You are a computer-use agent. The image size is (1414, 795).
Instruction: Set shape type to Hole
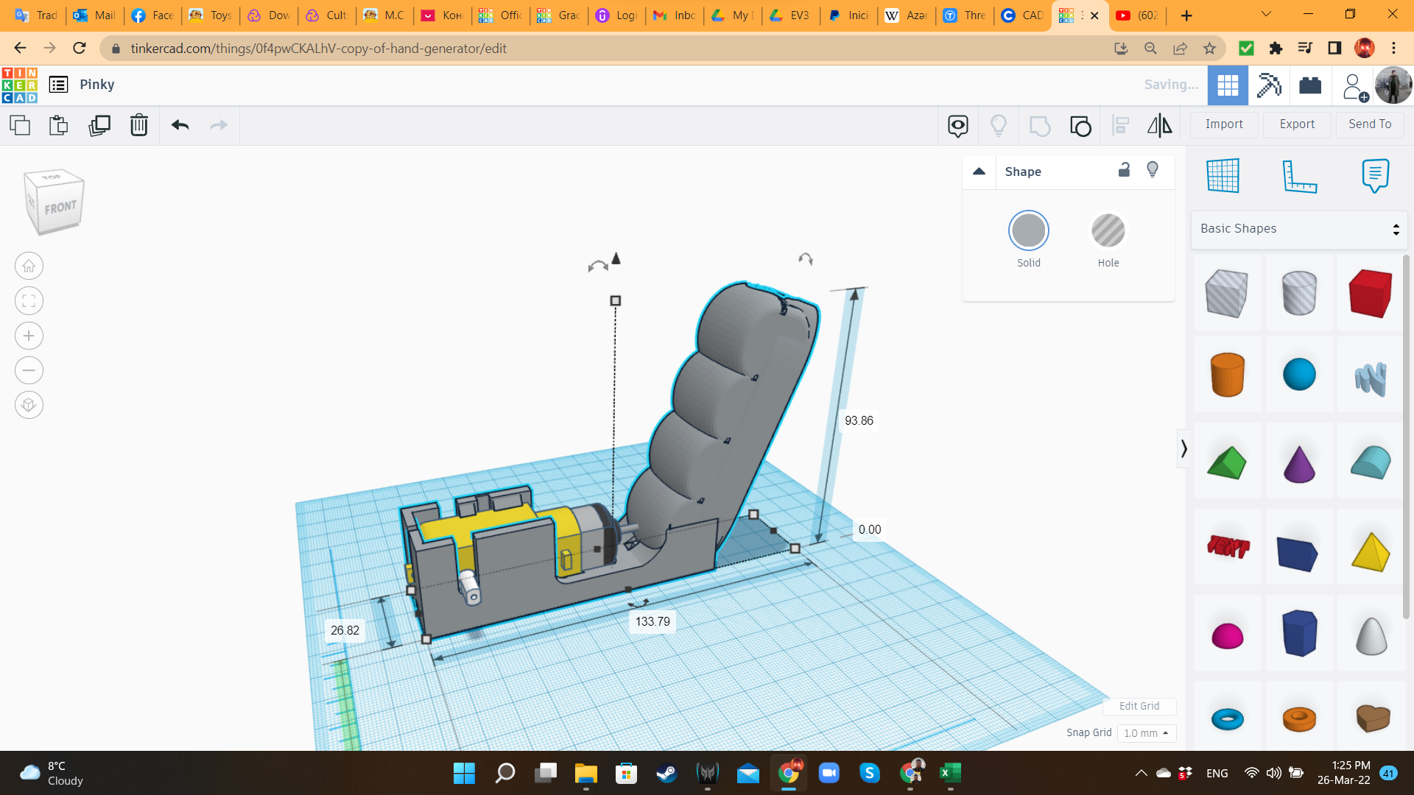click(1108, 231)
